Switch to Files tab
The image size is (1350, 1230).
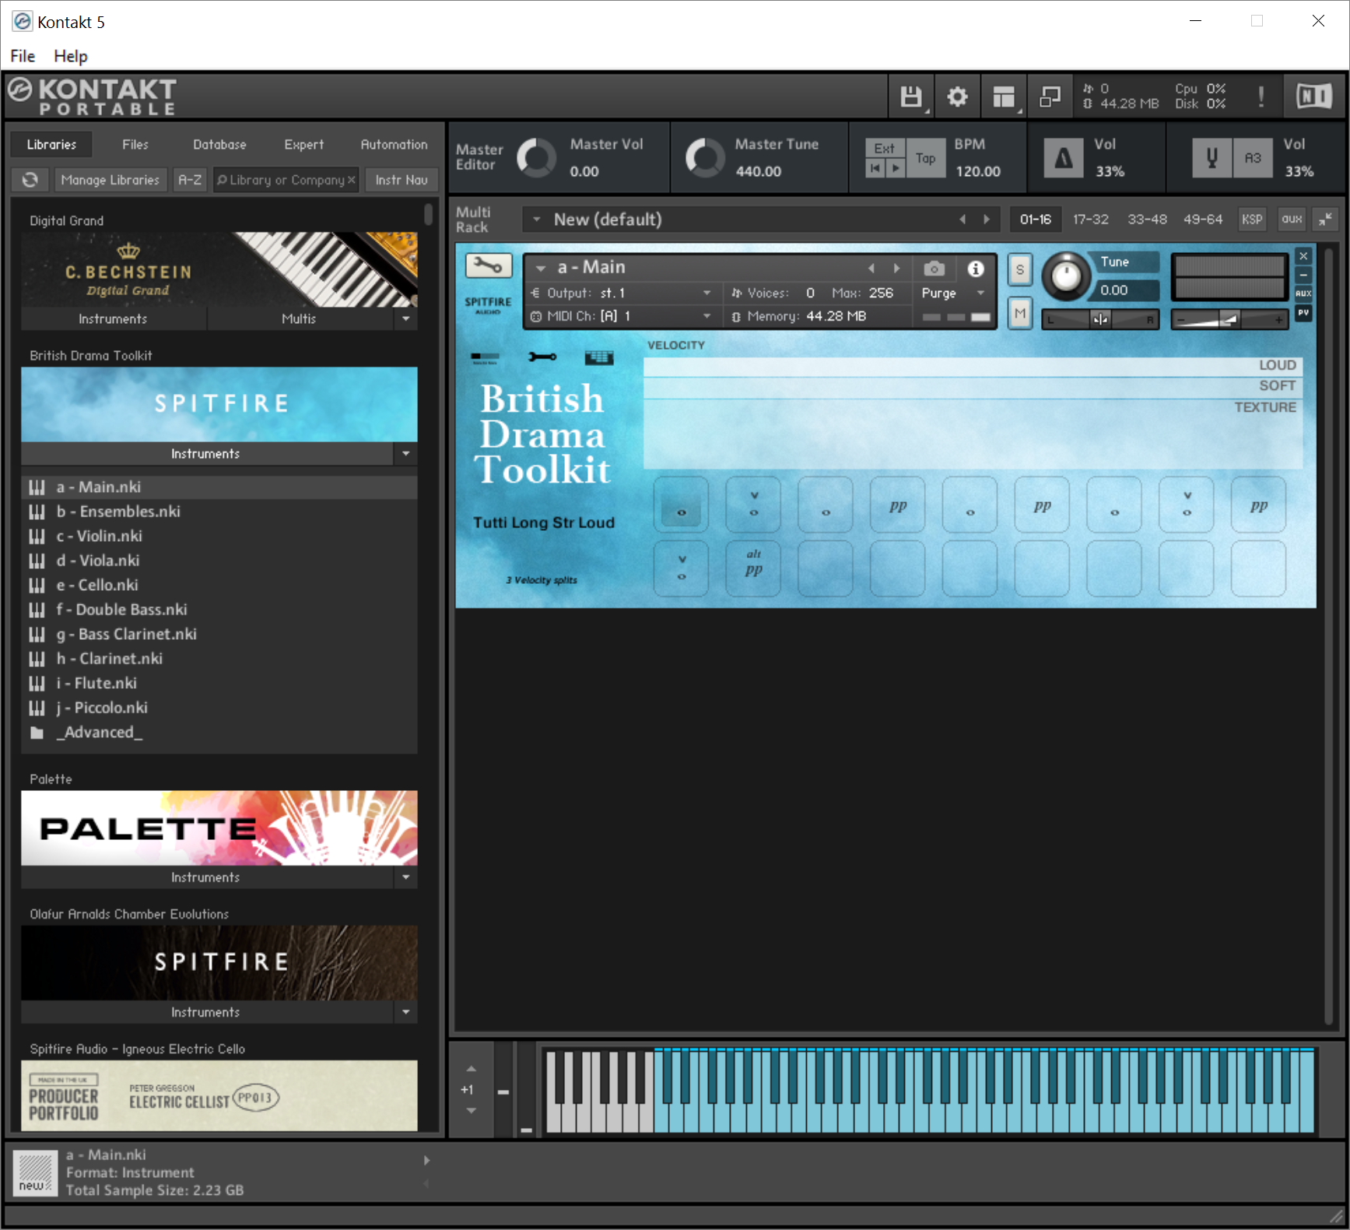pyautogui.click(x=135, y=145)
